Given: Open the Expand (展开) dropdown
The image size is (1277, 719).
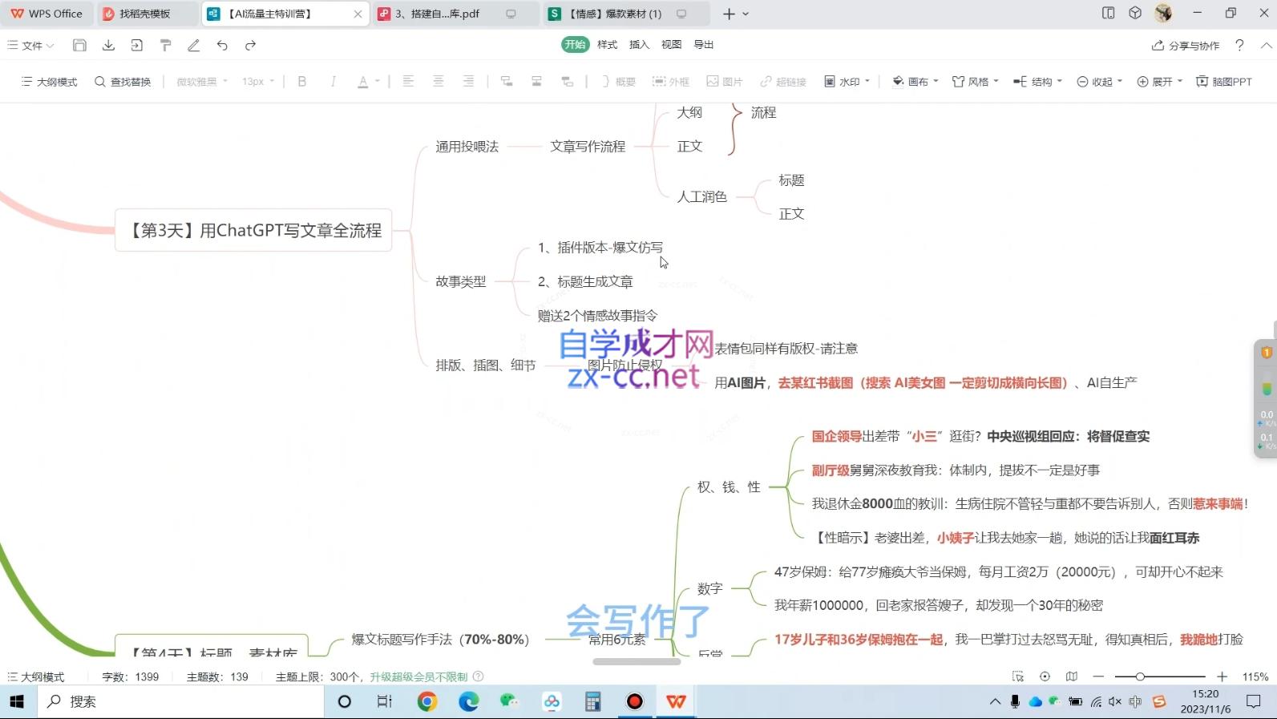Looking at the screenshot, I should 1159,82.
